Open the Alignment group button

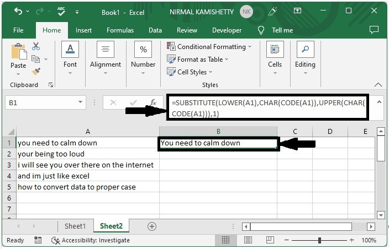point(106,58)
